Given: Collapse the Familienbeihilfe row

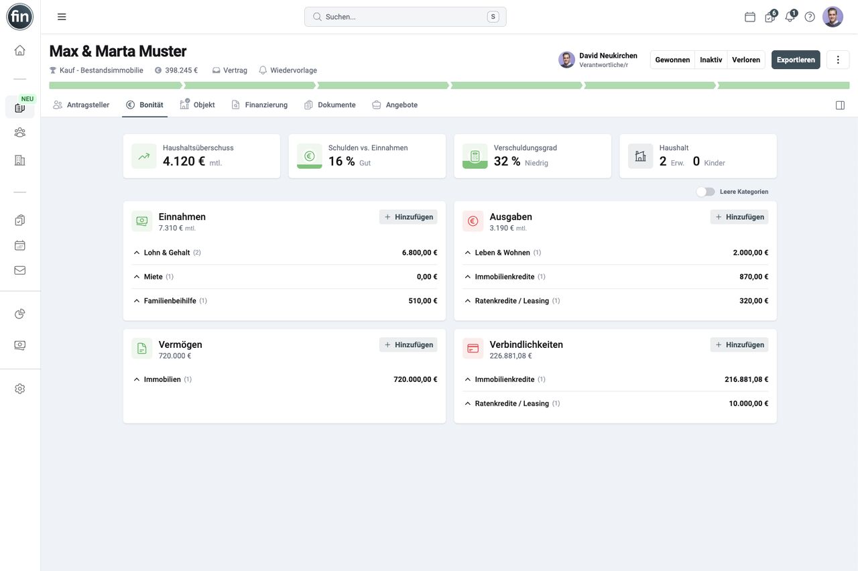Looking at the screenshot, I should 284,301.
